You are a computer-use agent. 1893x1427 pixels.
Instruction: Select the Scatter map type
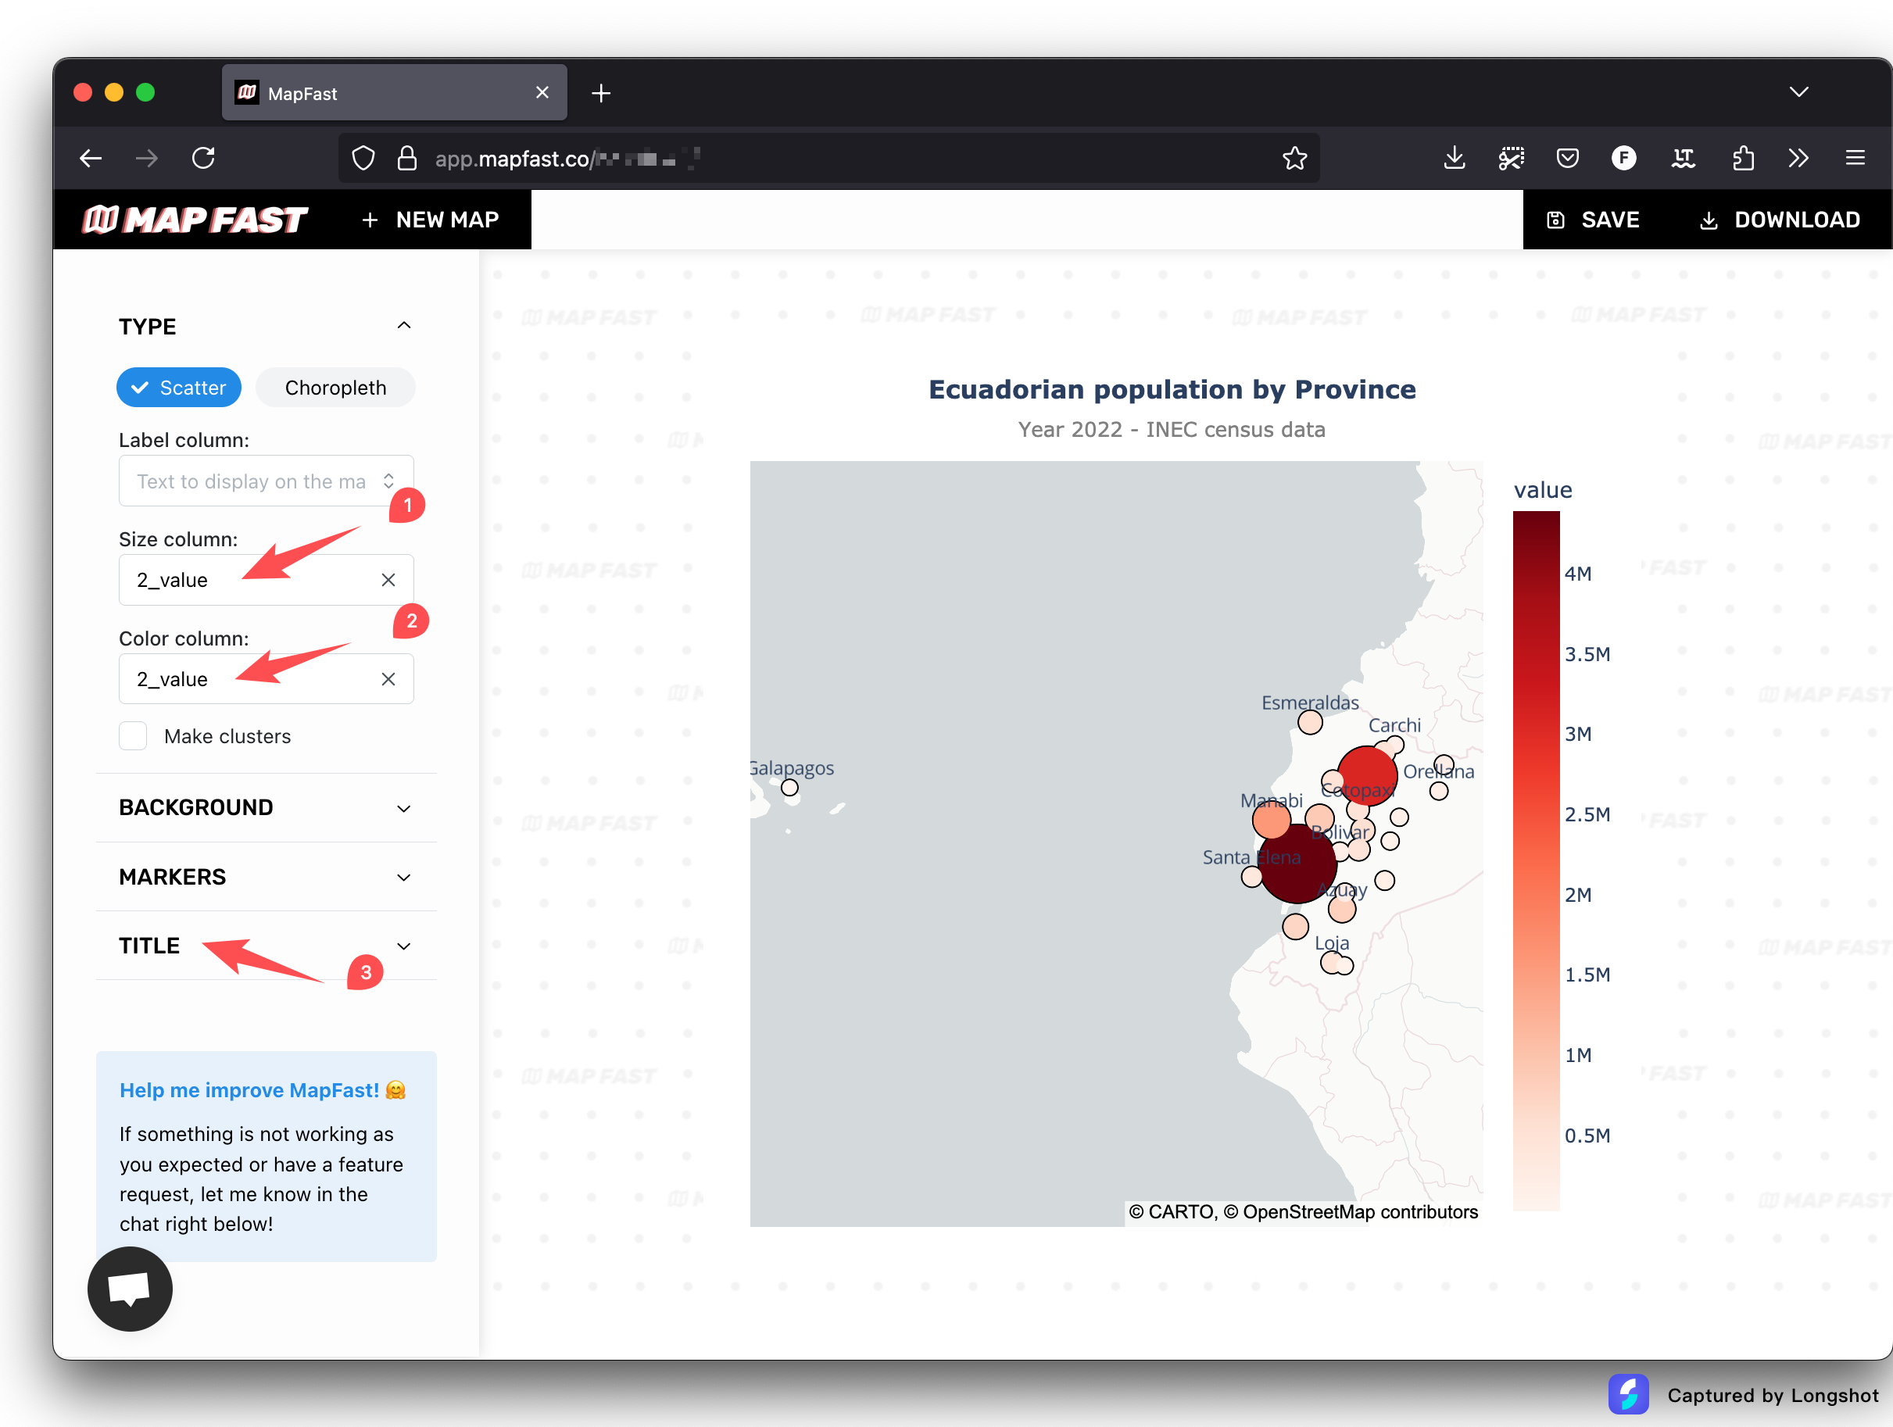click(179, 388)
